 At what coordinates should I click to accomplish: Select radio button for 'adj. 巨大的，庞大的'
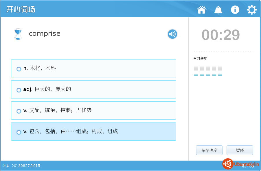click(x=19, y=90)
